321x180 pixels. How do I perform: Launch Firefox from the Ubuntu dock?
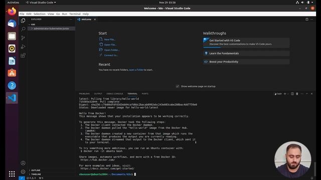coord(12,11)
